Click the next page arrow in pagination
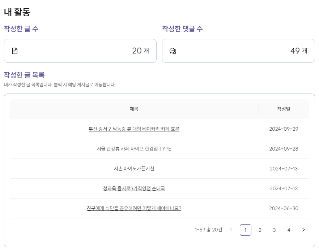The image size is (319, 252). pos(303,230)
